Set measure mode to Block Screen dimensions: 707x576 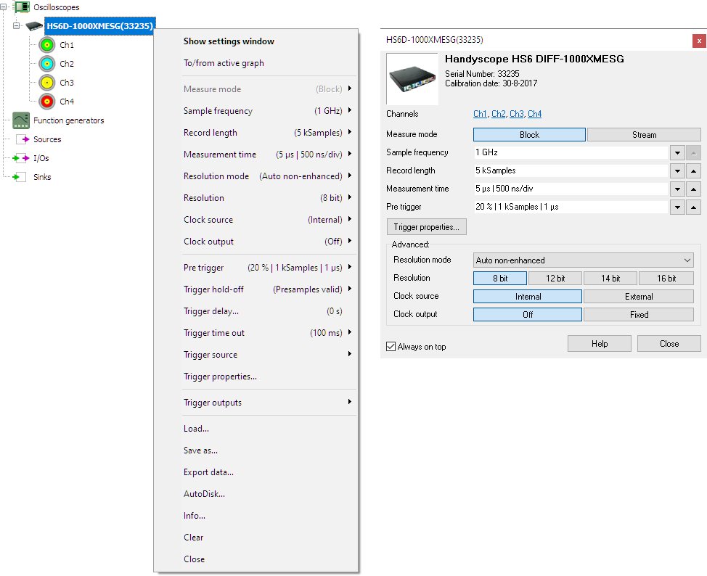point(529,135)
